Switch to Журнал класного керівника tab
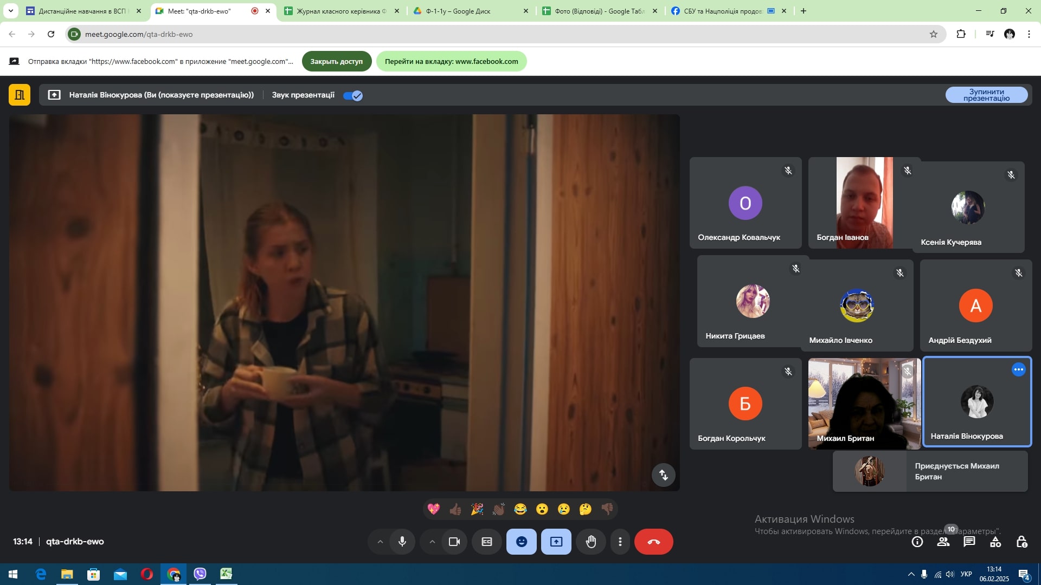Screen dimensions: 1041x585 click(x=342, y=11)
